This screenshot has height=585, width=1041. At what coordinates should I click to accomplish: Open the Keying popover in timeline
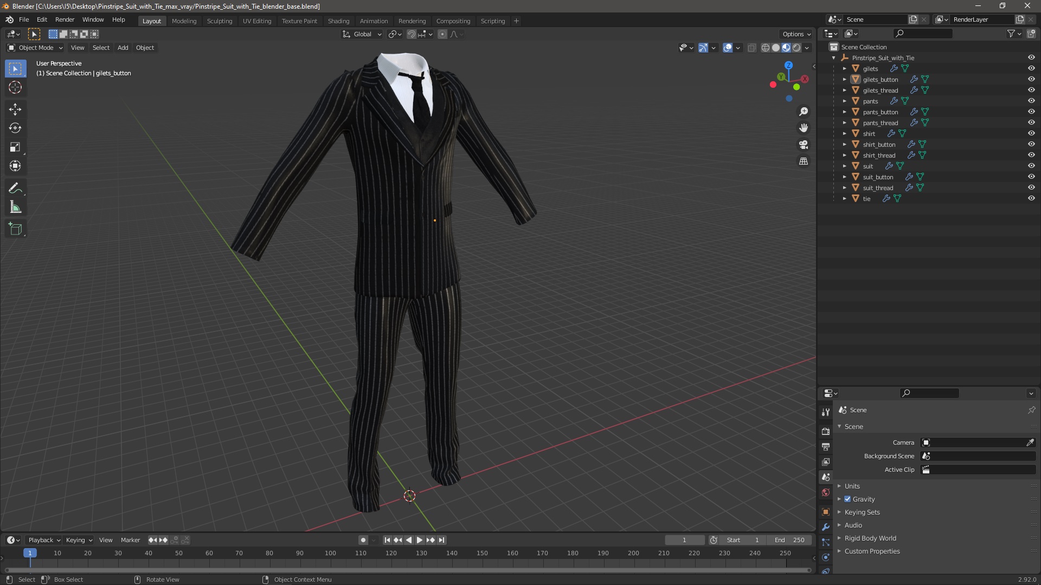[79, 540]
